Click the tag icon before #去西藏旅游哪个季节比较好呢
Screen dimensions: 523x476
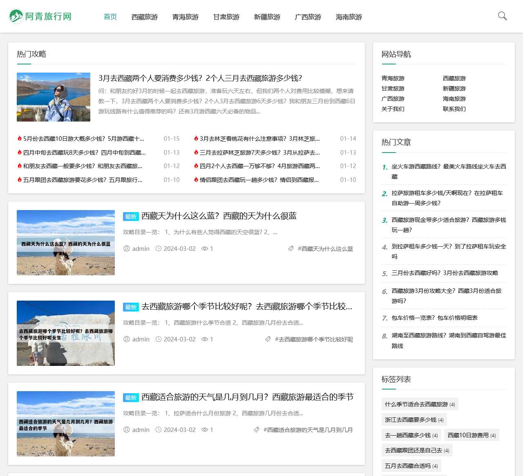[x=268, y=339]
